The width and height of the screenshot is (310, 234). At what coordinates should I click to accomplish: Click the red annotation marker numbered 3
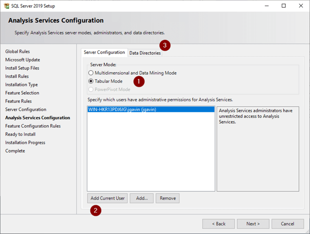(x=165, y=45)
